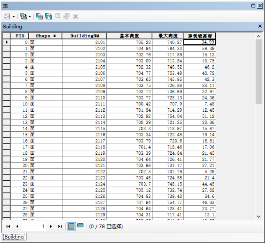Click Shape cell in FID 3 row
Image resolution: width=265 pixels, height=243 pixels.
click(45, 61)
